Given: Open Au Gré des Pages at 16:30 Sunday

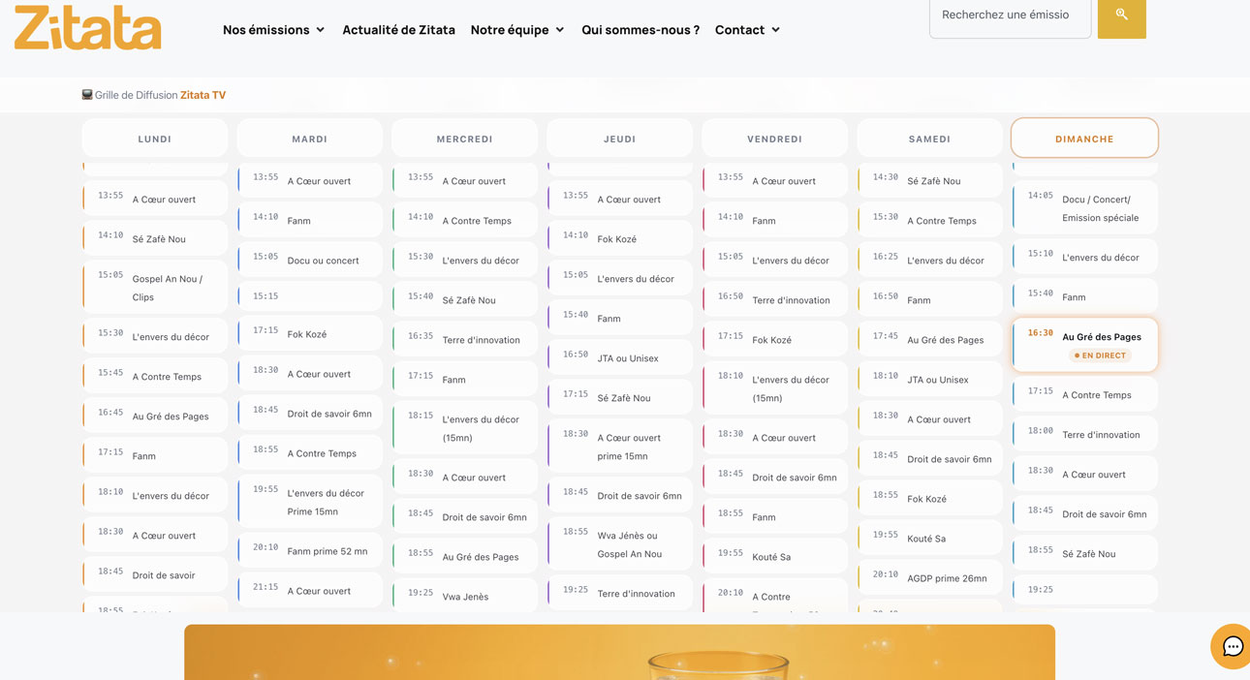Looking at the screenshot, I should [1101, 337].
